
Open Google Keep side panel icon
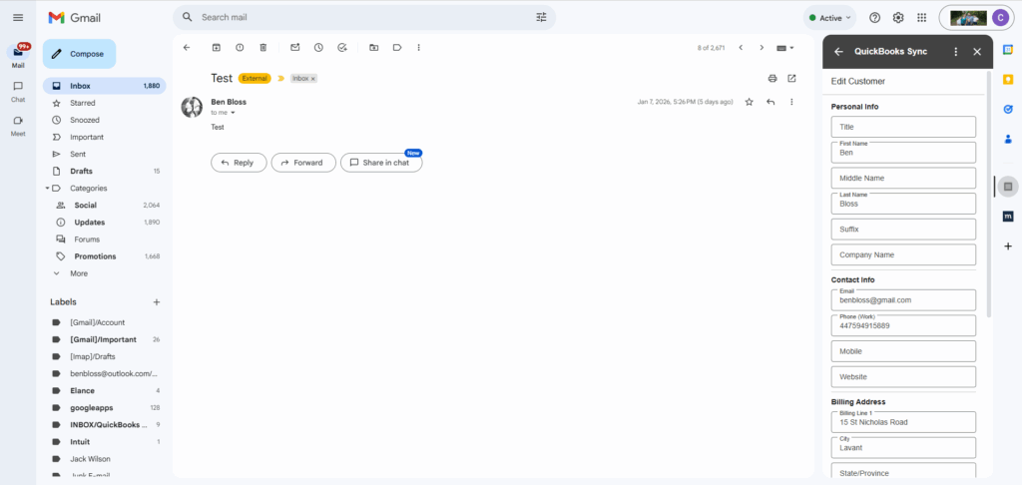click(x=1008, y=79)
